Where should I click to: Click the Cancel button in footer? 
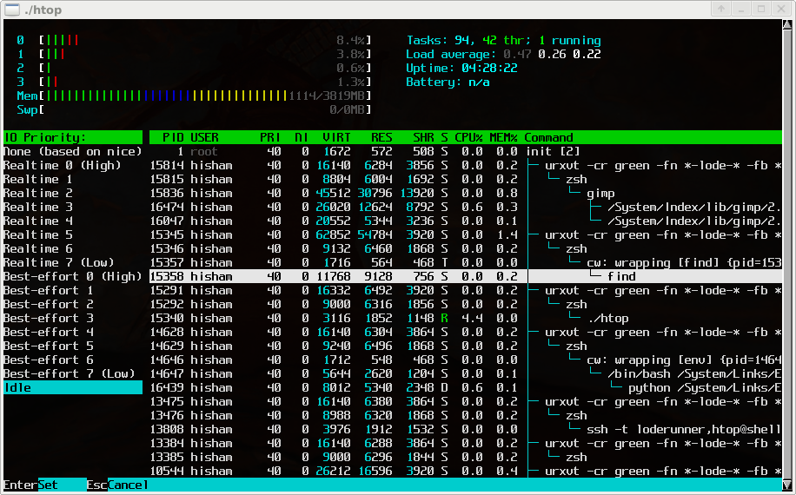pyautogui.click(x=128, y=485)
